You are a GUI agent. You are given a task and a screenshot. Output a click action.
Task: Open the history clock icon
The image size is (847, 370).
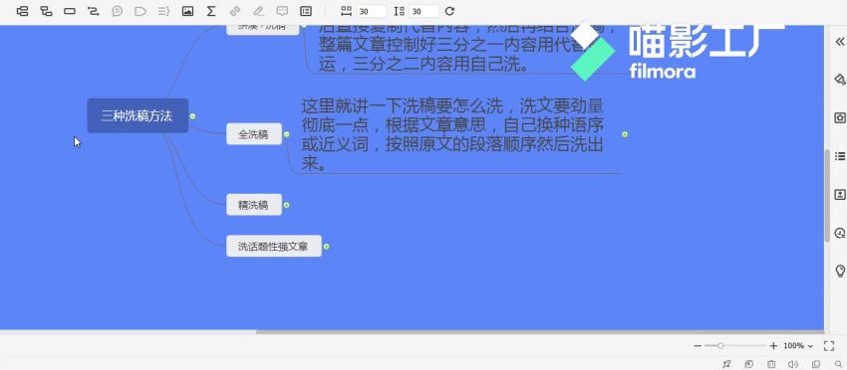pyautogui.click(x=748, y=364)
